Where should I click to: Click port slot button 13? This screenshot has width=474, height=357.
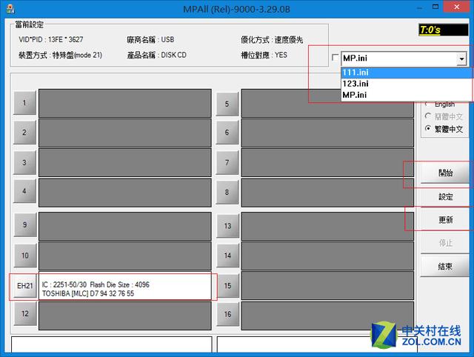pyautogui.click(x=227, y=226)
